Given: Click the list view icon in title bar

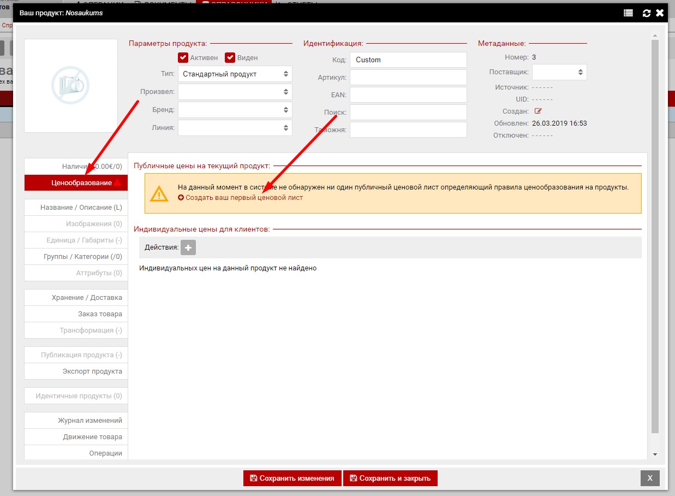Looking at the screenshot, I should (x=628, y=13).
